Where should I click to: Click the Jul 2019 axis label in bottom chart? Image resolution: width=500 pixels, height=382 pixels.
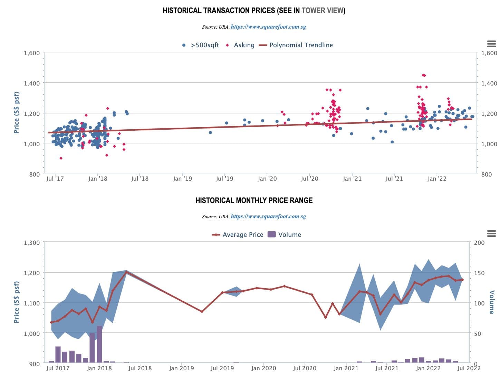click(222, 368)
